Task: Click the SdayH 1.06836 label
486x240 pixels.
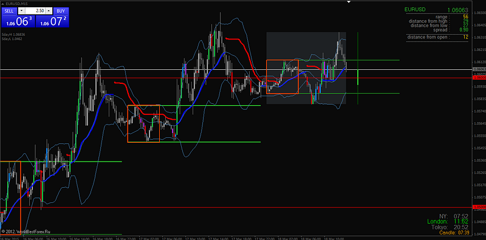Action: tap(13, 34)
